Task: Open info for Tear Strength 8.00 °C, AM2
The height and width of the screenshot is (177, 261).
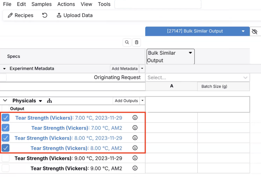Action: tap(135, 148)
